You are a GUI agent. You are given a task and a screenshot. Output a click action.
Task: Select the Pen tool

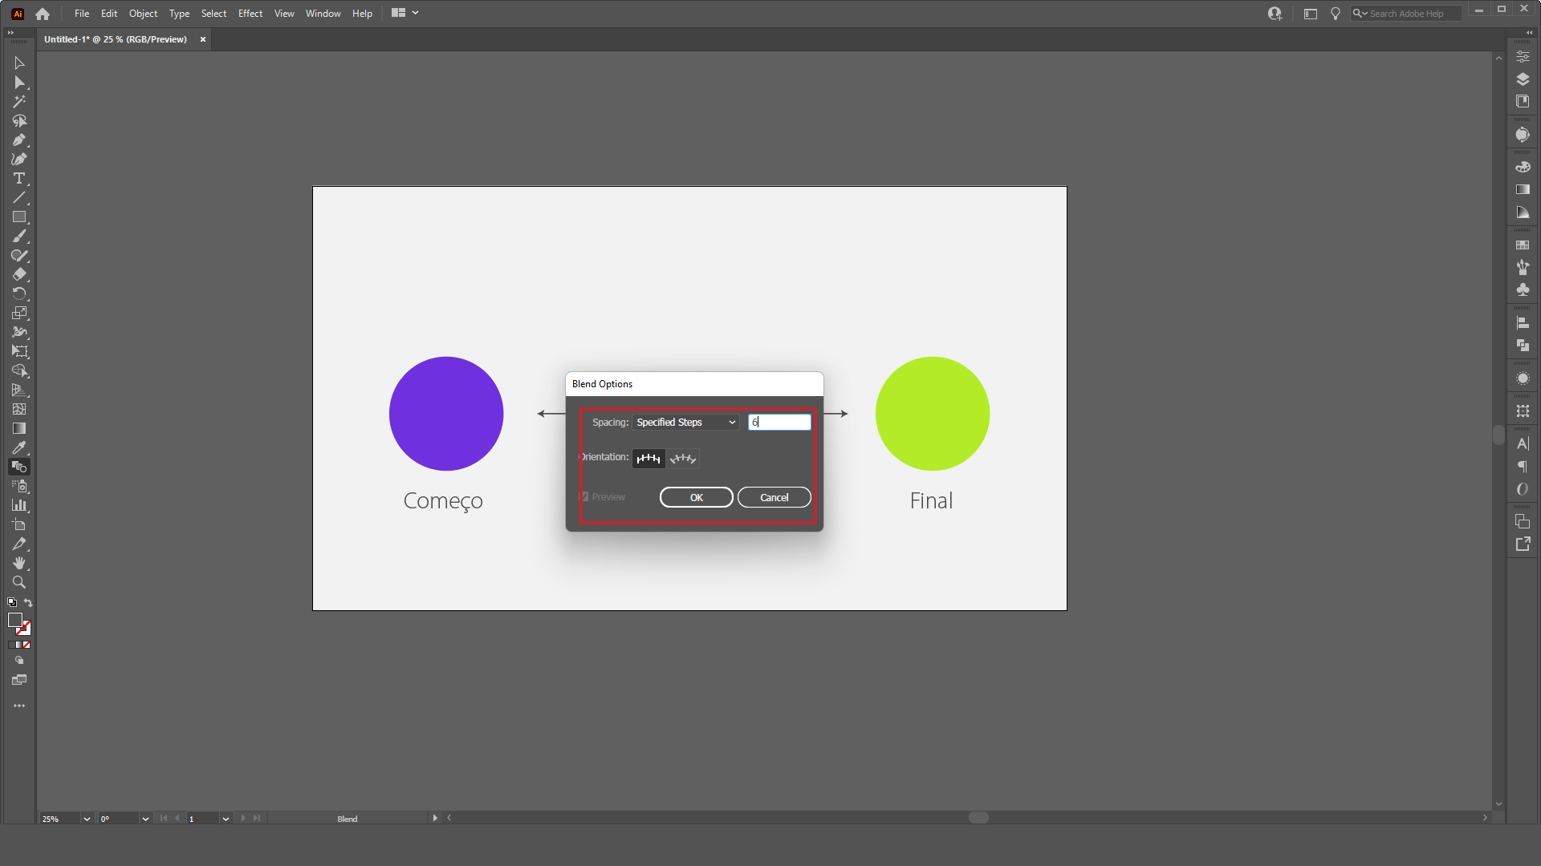[x=19, y=140]
